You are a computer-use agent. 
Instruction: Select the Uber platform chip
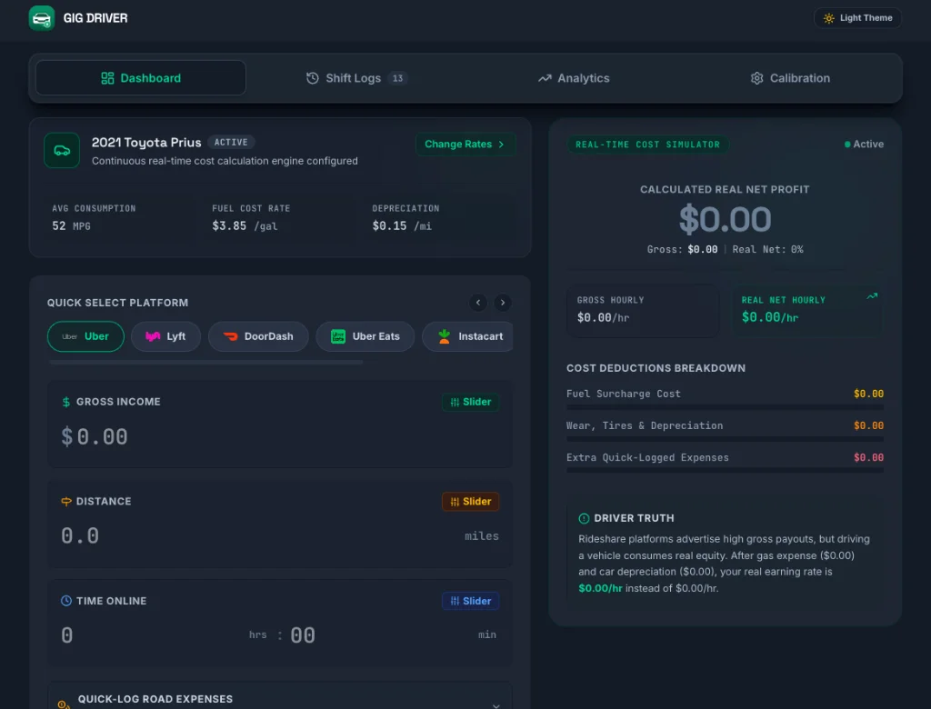pos(85,336)
